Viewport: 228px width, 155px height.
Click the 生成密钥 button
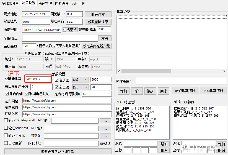[x=70, y=30]
